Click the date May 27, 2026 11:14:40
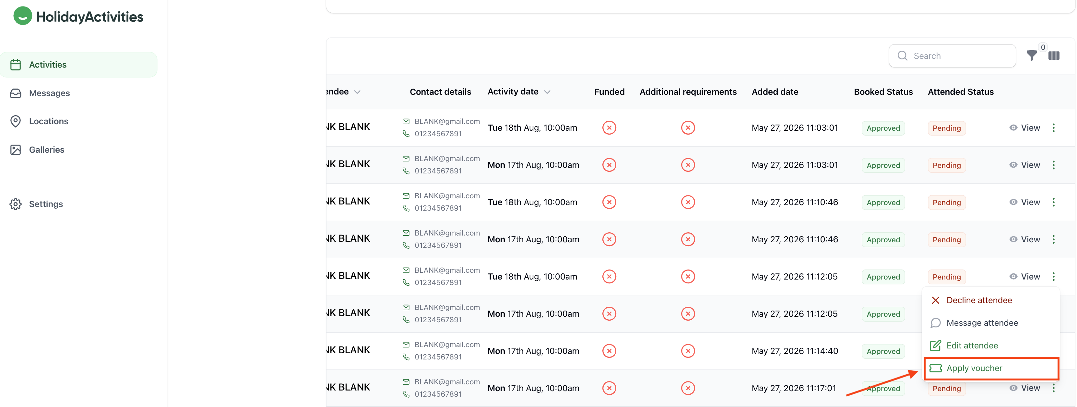The image size is (1077, 407). click(794, 351)
